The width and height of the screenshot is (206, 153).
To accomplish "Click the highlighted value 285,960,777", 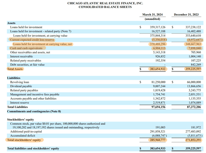I will pos(158,140).
